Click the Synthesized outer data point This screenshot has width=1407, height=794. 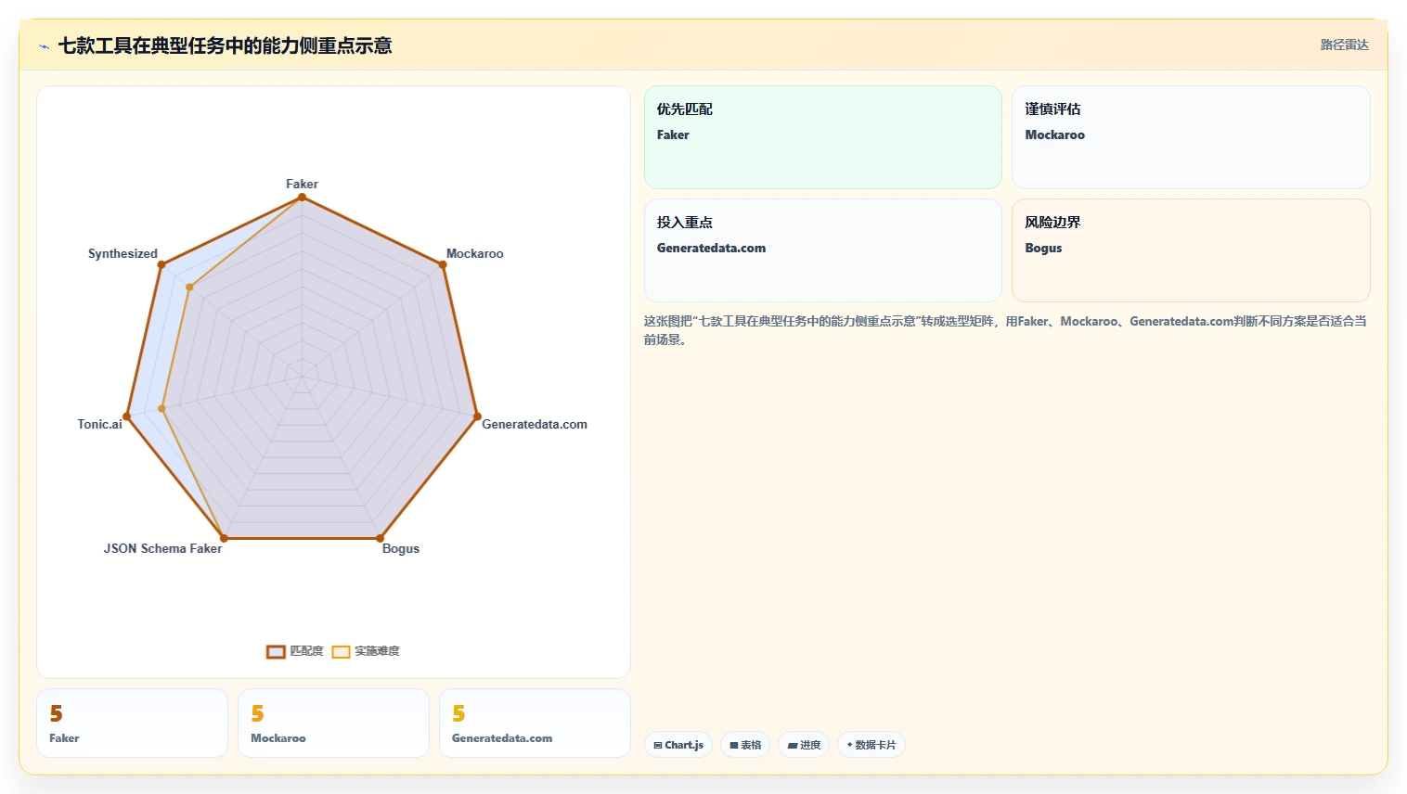[x=161, y=264]
